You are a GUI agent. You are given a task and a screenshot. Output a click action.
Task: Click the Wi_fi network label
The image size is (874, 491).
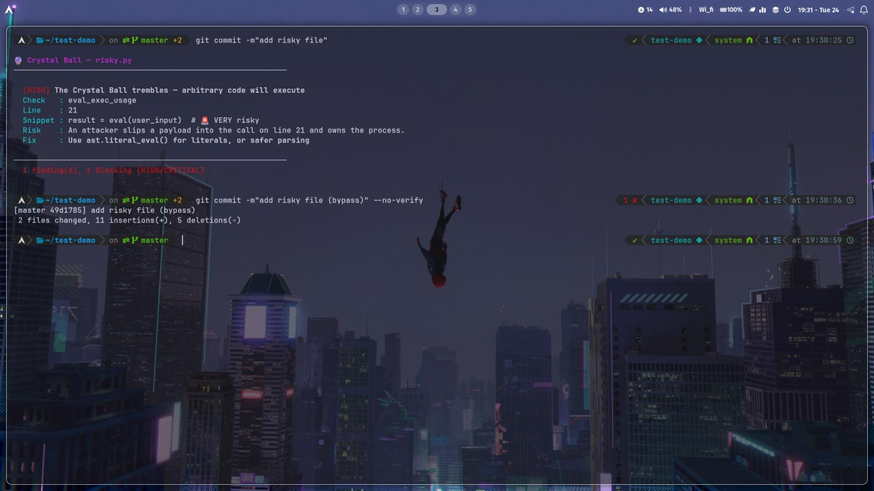pos(705,10)
